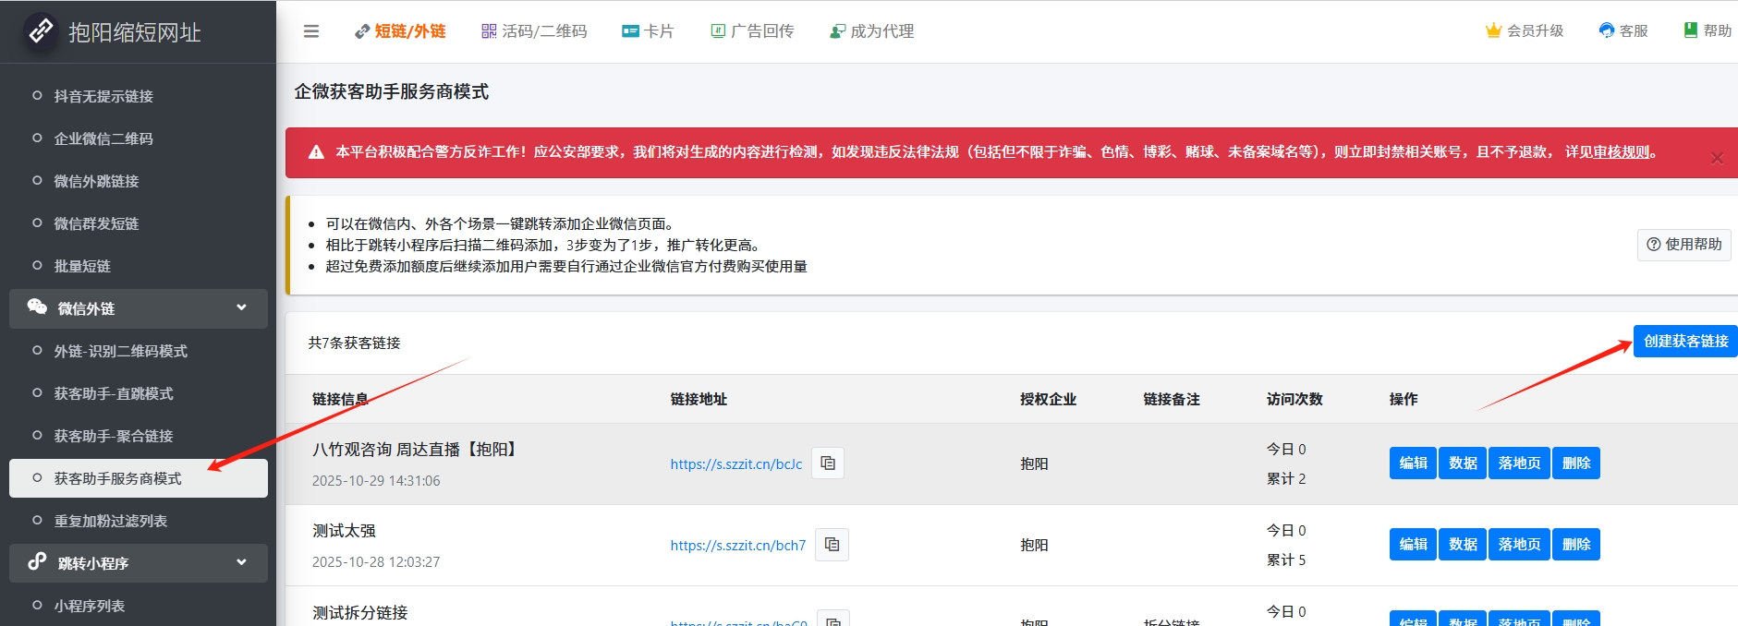Copy the bcJc short link icon

point(828,463)
